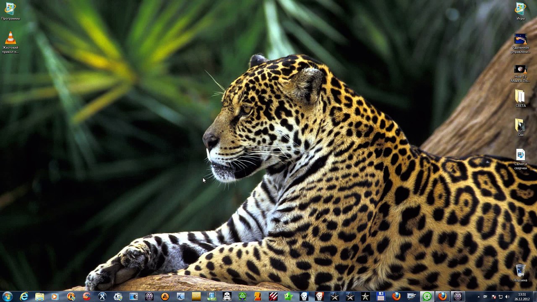537x302 pixels.
Task: Open the blue floppy disk taskbar icon
Action: (381, 297)
